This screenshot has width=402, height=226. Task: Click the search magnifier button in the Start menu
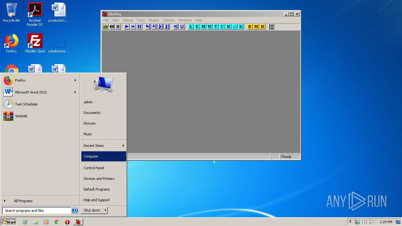coord(75,211)
